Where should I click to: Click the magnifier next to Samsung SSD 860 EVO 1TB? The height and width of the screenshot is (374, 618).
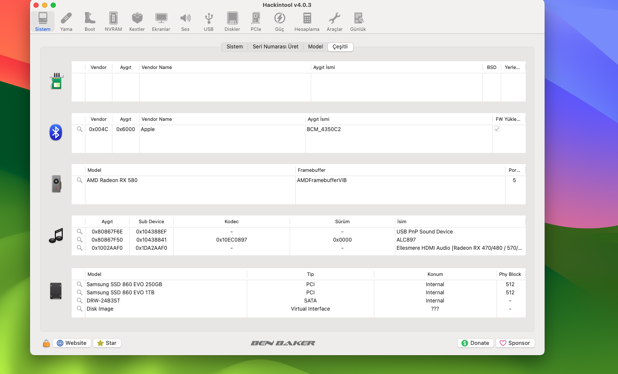pos(79,293)
